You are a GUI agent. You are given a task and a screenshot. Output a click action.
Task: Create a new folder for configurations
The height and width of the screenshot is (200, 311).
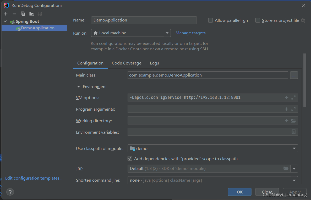31,14
